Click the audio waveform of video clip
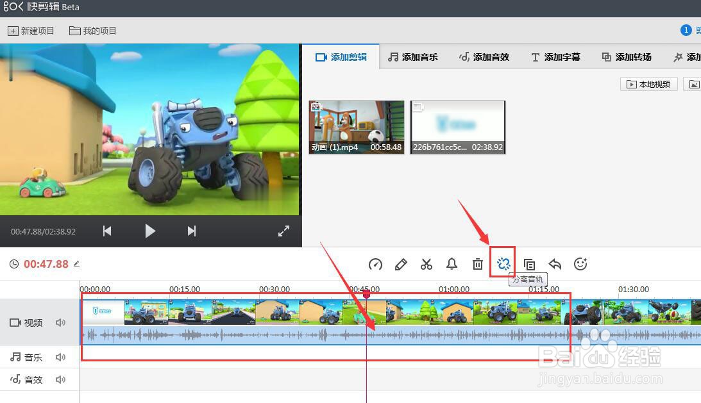 (x=391, y=334)
